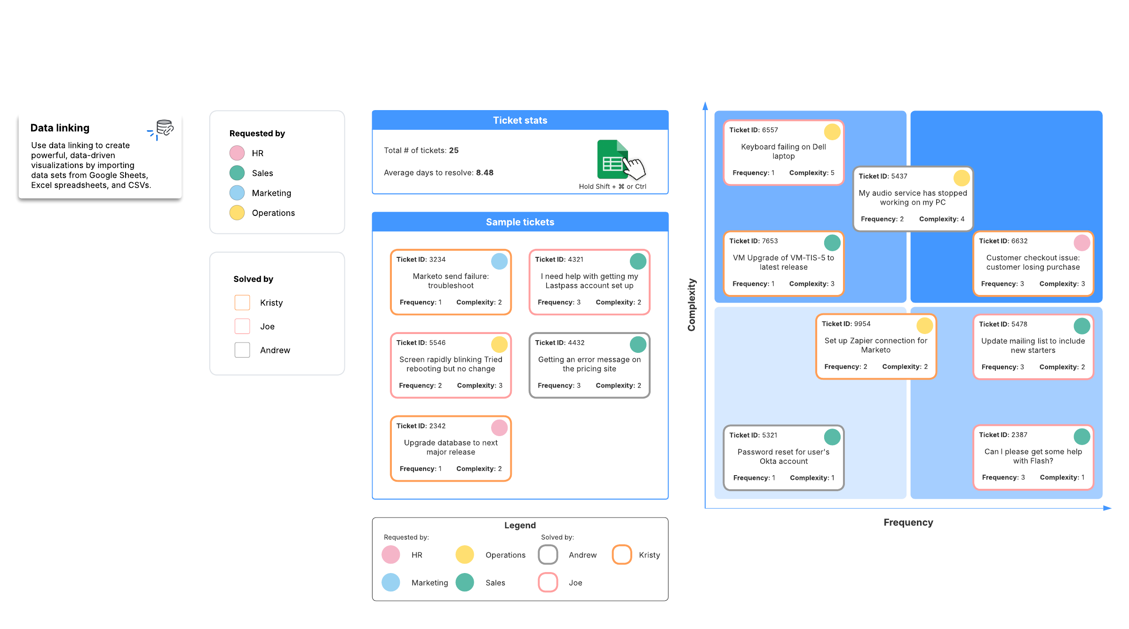This screenshot has width=1129, height=629.
Task: Click the Ticket stats header bar
Action: click(520, 120)
